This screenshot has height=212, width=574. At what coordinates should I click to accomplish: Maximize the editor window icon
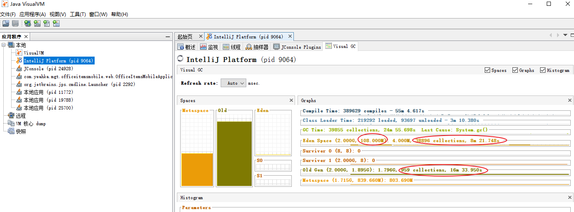point(572,36)
